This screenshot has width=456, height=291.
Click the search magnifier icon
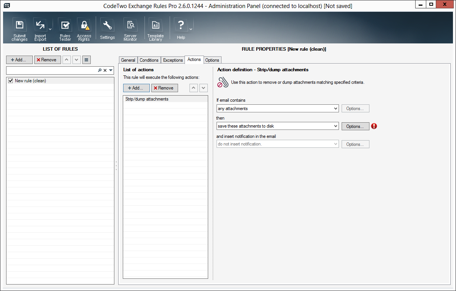tap(100, 70)
